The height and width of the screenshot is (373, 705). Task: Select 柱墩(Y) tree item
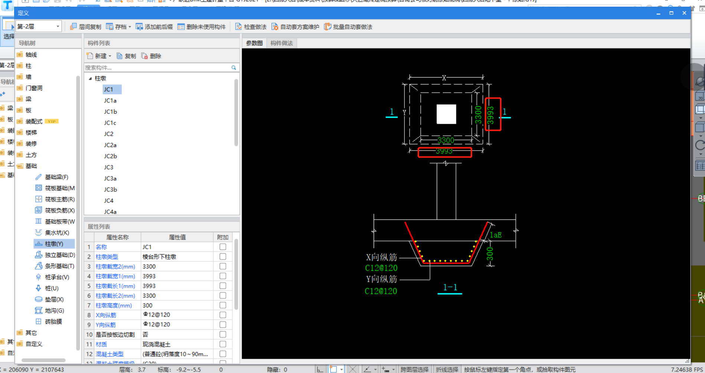(54, 244)
